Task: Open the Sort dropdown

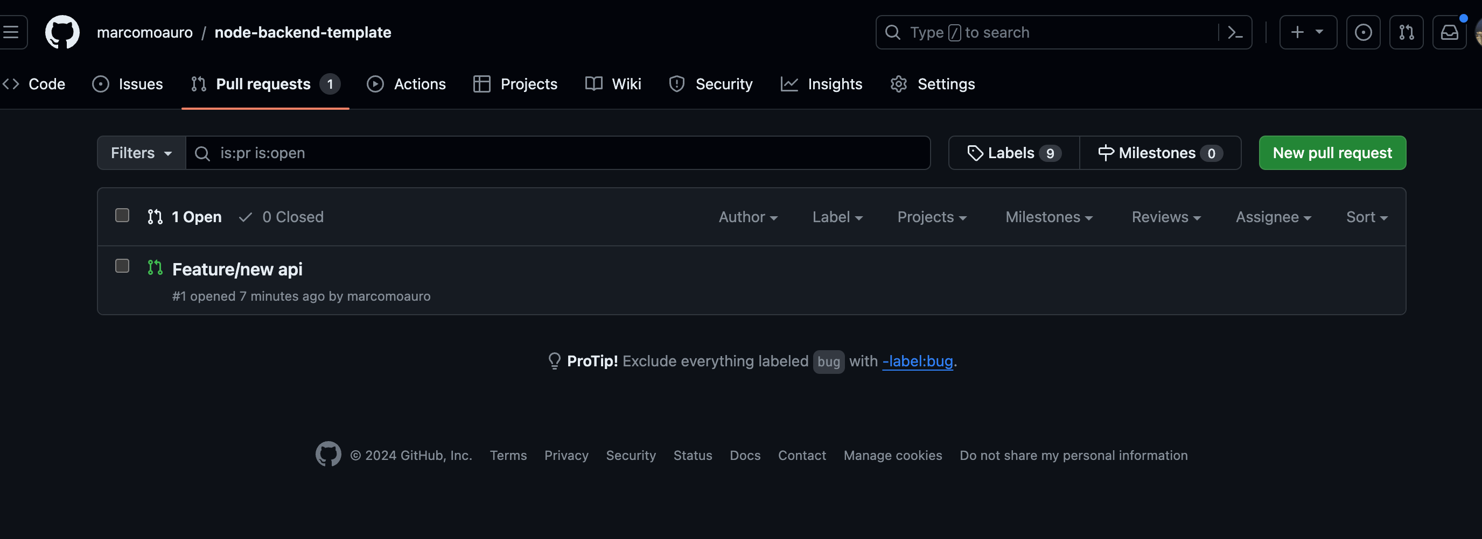Action: (x=1367, y=217)
